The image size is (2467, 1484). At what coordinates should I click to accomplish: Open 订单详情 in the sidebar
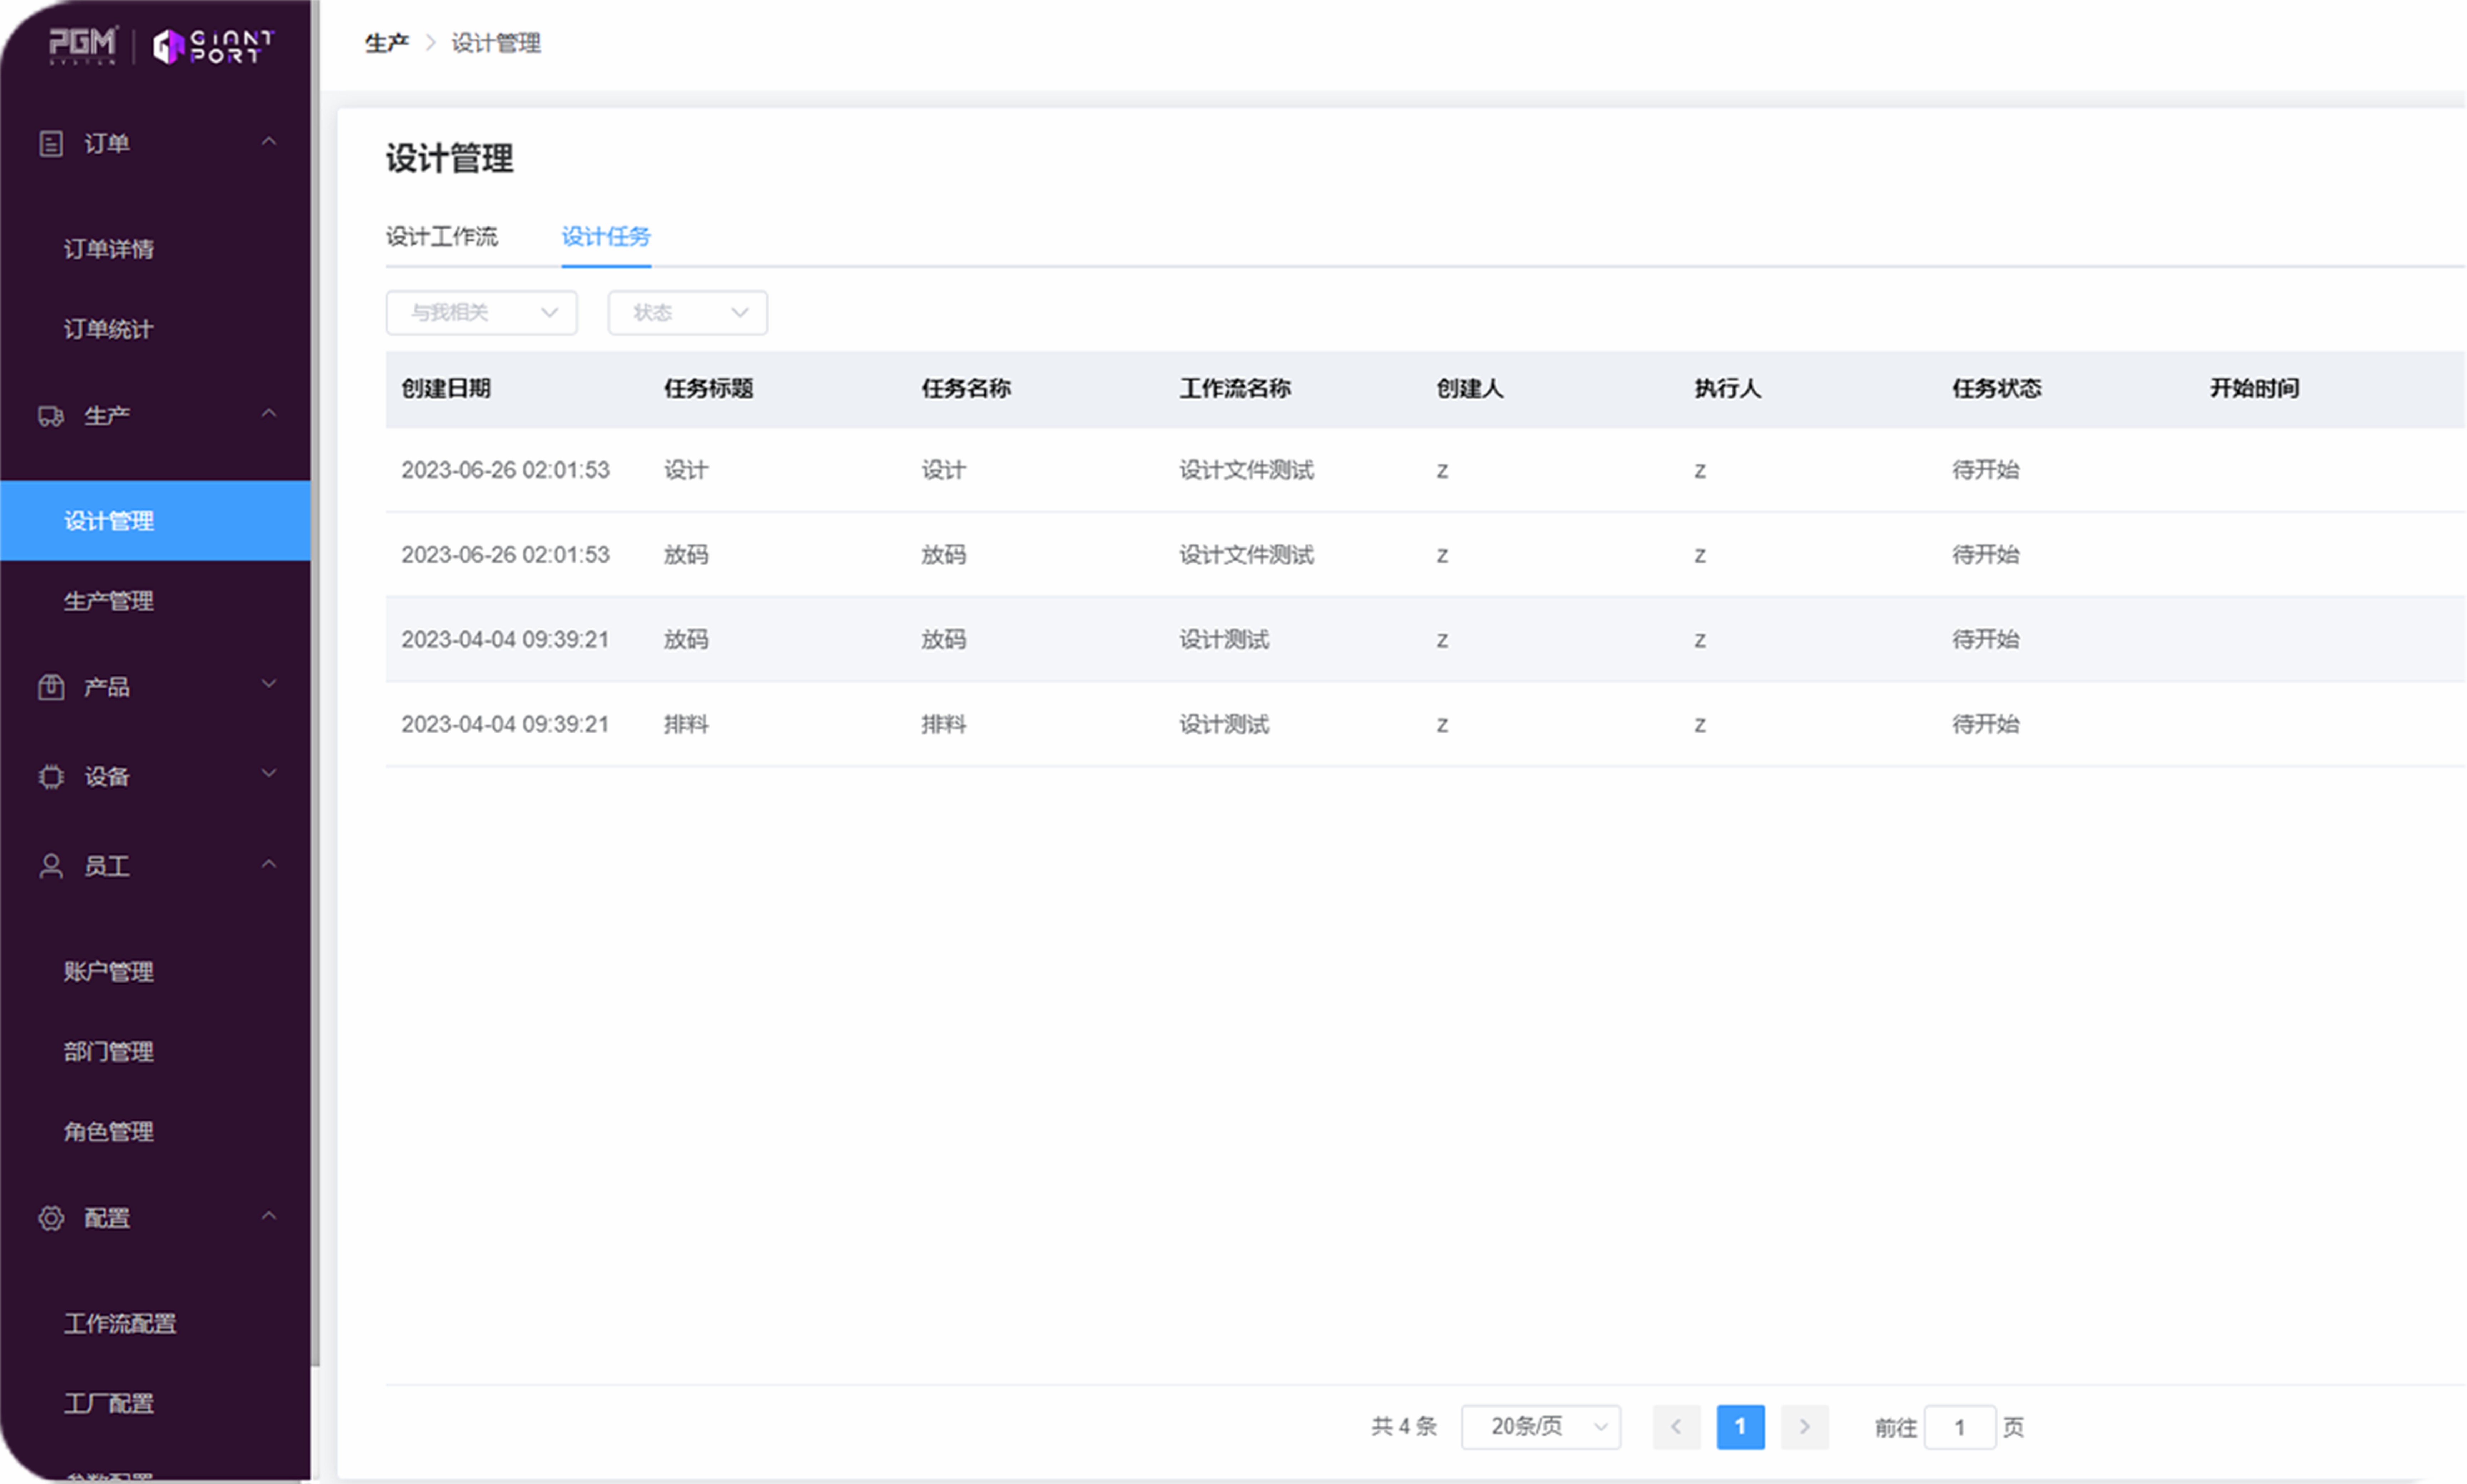click(x=109, y=249)
